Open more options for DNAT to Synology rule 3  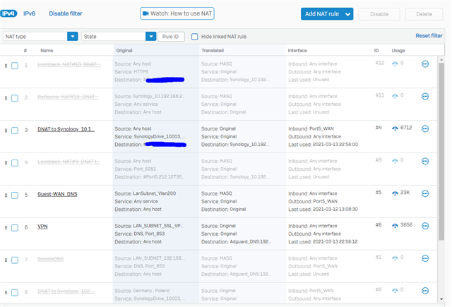[425, 128]
